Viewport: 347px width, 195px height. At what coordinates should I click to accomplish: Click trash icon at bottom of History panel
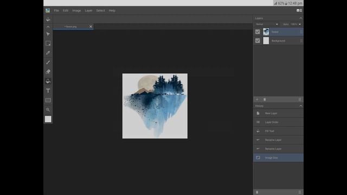(x=257, y=192)
